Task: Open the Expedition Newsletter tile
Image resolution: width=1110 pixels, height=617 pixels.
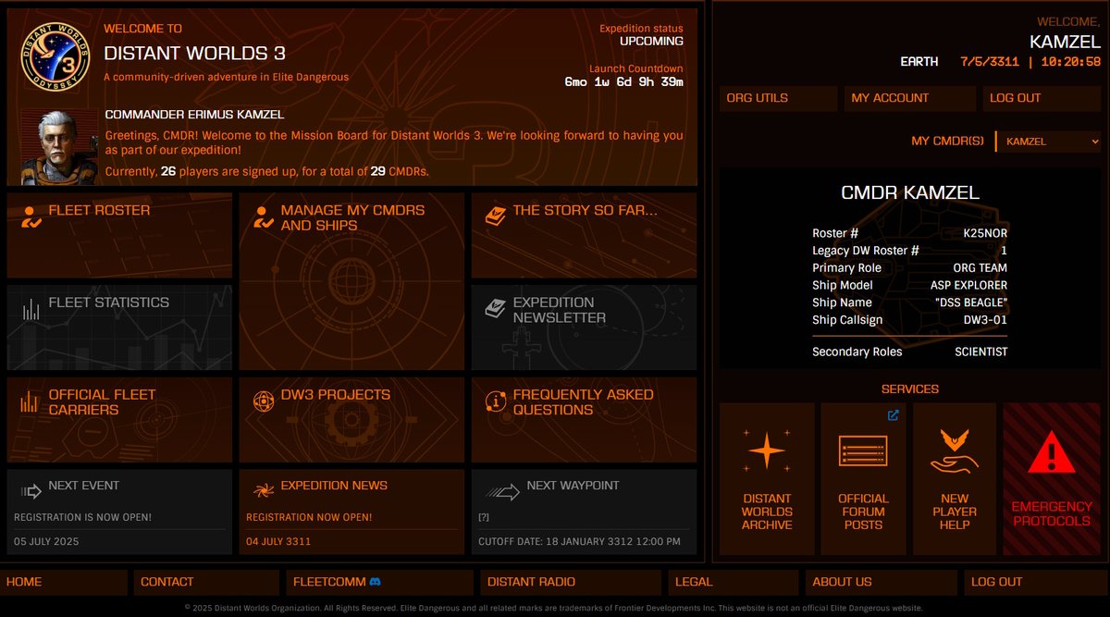Action: [x=584, y=327]
